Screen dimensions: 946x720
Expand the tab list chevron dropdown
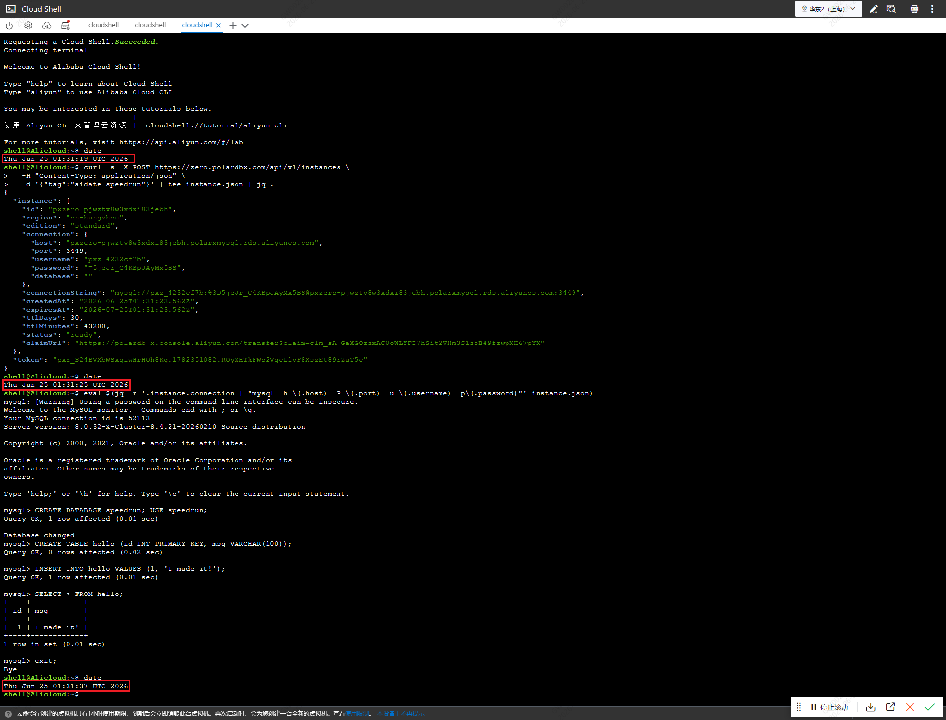[x=245, y=26]
